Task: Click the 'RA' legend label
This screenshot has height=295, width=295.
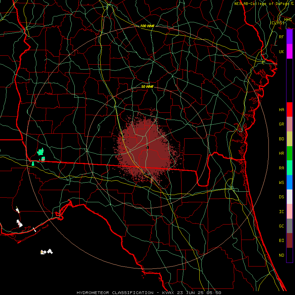Action: 281,168
